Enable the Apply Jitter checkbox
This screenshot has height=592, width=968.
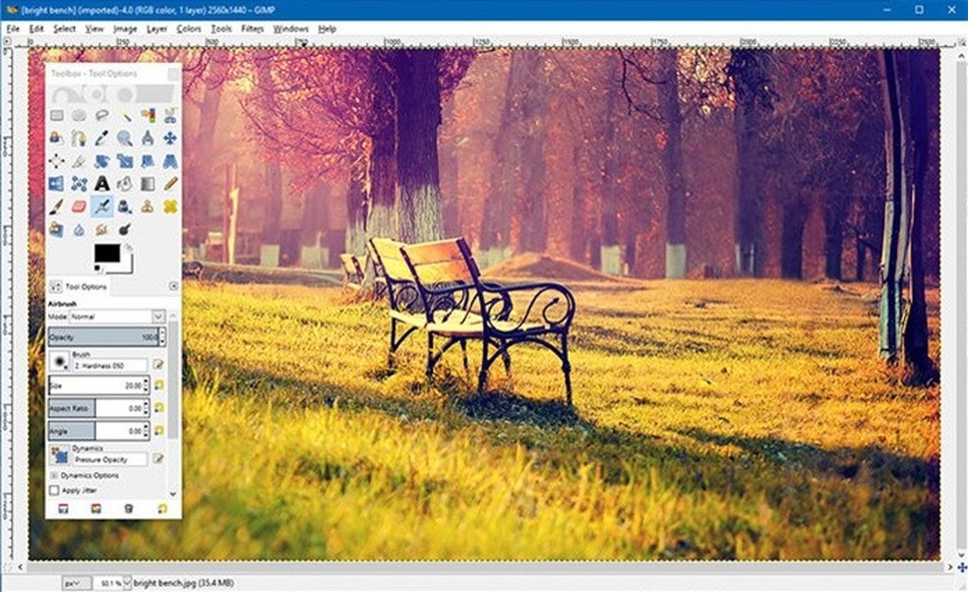coord(55,490)
